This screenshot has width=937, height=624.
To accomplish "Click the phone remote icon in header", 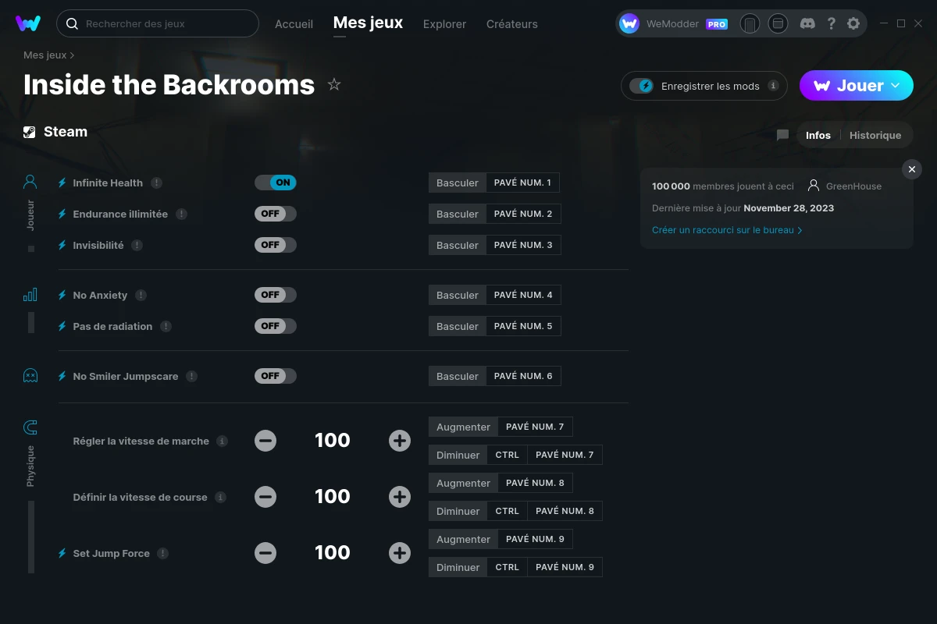I will click(x=750, y=23).
